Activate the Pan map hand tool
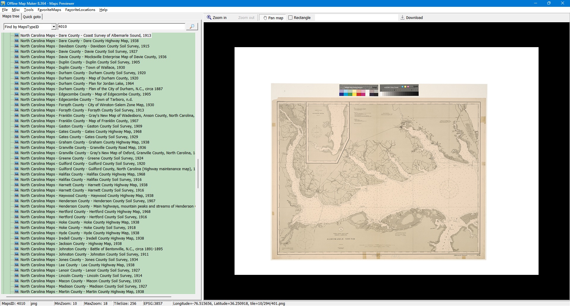The width and height of the screenshot is (570, 306). click(273, 18)
